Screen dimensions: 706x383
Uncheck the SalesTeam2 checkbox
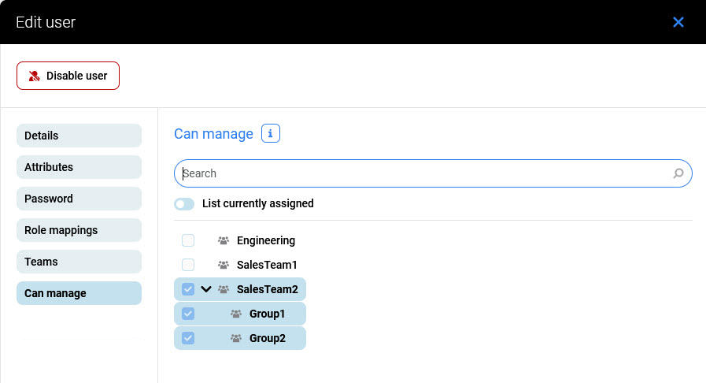tap(188, 289)
